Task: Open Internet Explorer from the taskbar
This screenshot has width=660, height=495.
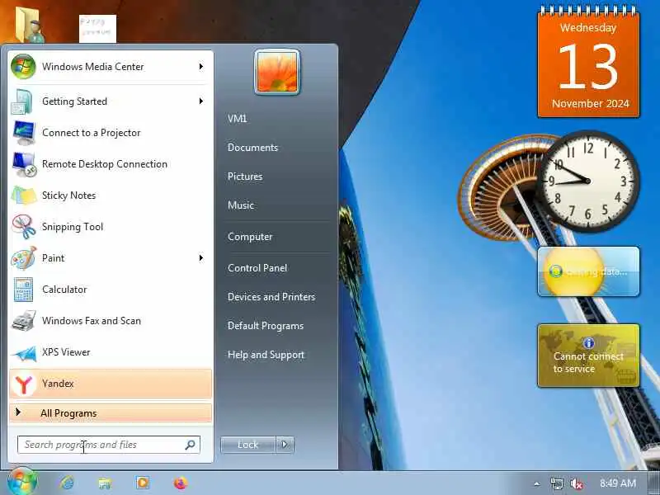Action: [67, 483]
